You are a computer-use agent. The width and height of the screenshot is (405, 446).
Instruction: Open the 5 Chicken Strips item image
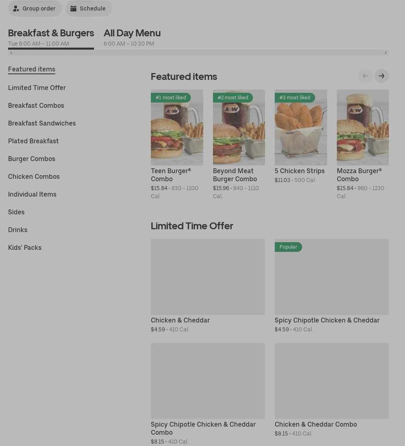coord(301,128)
